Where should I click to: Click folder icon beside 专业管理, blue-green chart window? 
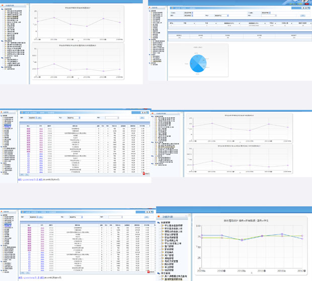tap(162, 267)
